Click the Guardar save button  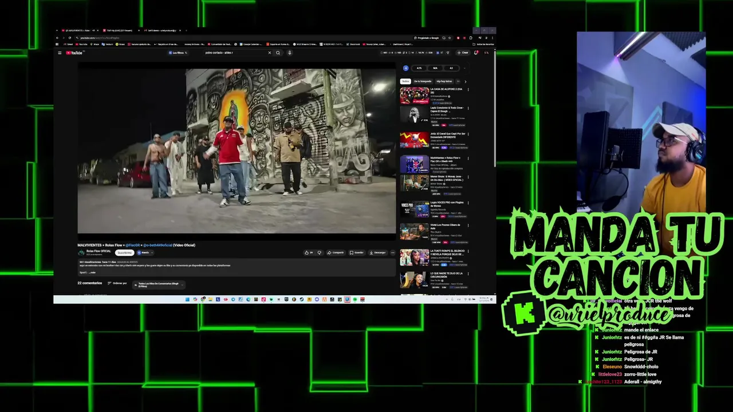point(357,252)
